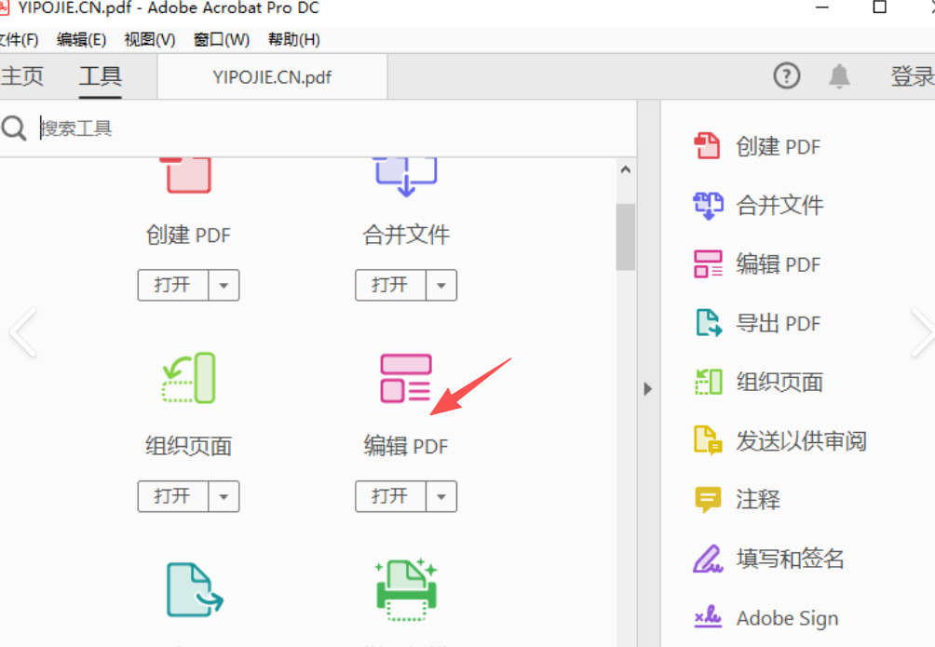Maximize the Acrobat window
935x647 pixels.
click(879, 7)
